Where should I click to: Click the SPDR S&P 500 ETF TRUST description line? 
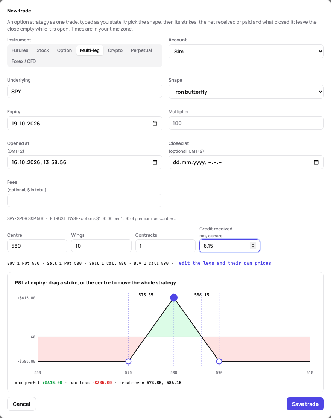pos(92,218)
